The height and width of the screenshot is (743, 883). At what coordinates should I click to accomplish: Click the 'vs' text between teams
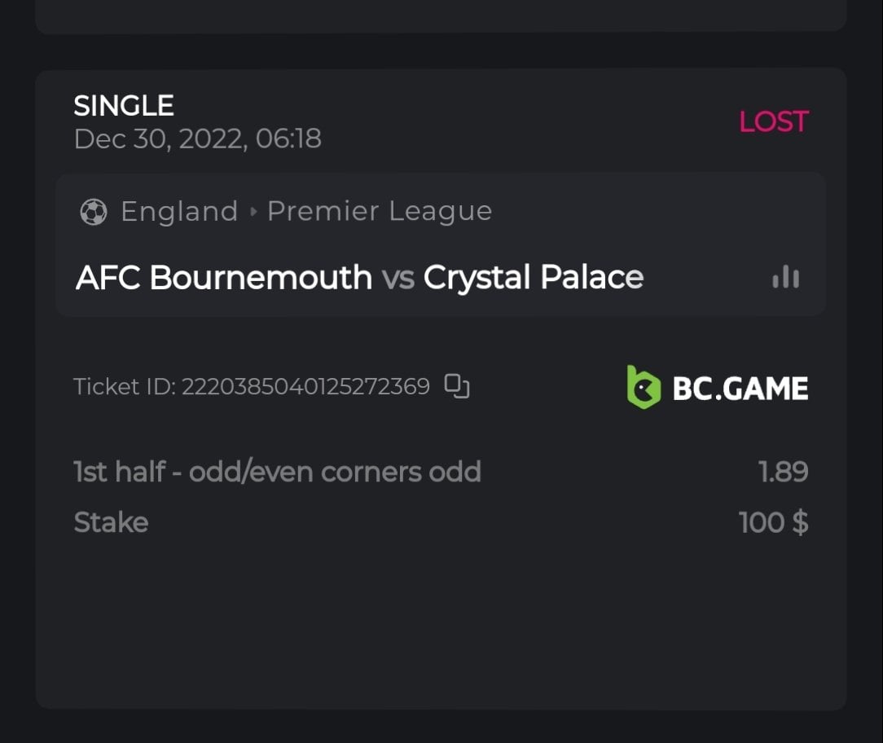pos(398,279)
